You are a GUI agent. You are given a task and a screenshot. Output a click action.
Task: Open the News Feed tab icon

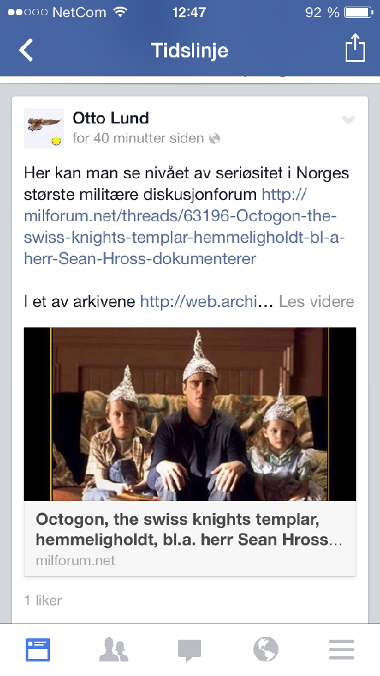[38, 650]
